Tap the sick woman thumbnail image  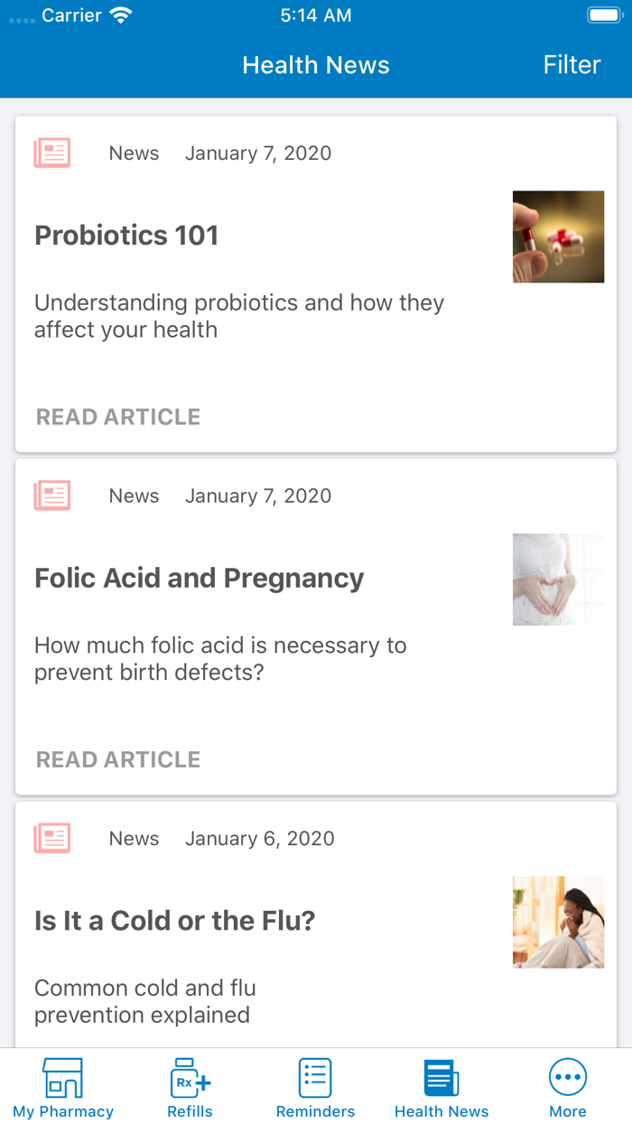pyautogui.click(x=558, y=922)
